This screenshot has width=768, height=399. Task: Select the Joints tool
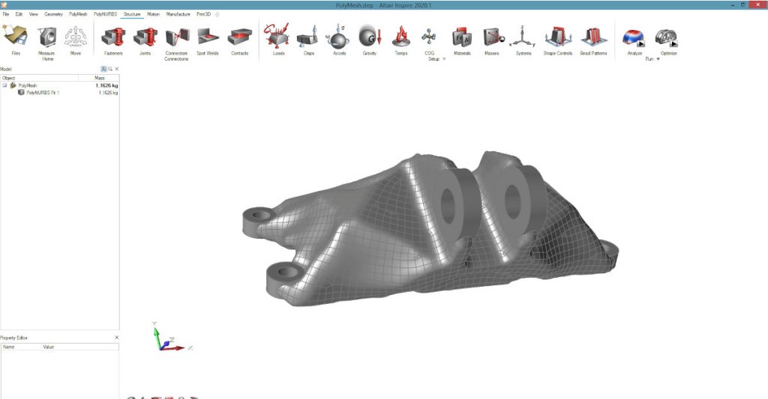[145, 37]
